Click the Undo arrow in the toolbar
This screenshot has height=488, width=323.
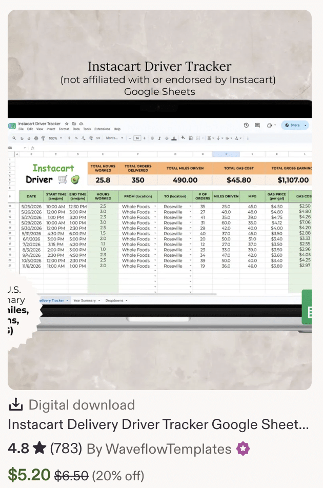point(22,138)
